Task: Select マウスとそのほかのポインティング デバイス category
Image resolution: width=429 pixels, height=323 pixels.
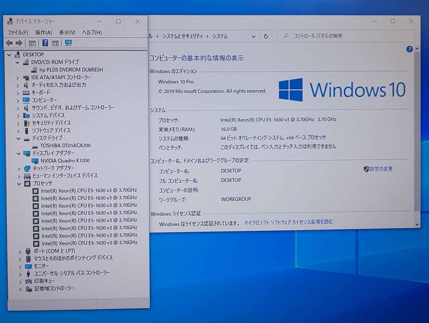Action: 73,258
